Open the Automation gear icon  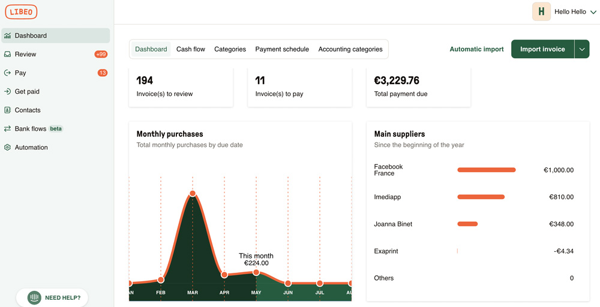(7, 148)
